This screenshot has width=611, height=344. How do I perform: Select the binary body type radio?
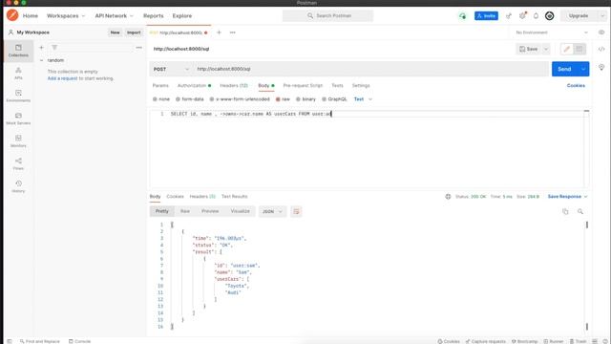pyautogui.click(x=298, y=99)
